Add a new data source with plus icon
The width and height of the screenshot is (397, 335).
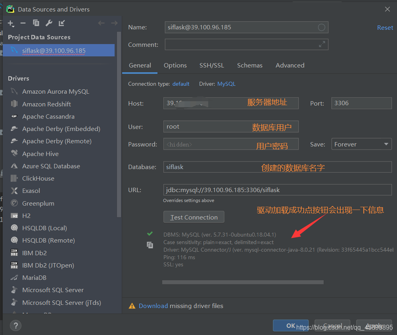(x=11, y=23)
